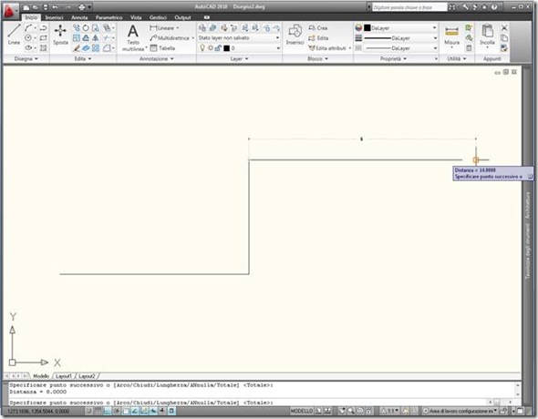The height and width of the screenshot is (419, 538).
Task: Click the help question mark icon
Action: (x=493, y=7)
